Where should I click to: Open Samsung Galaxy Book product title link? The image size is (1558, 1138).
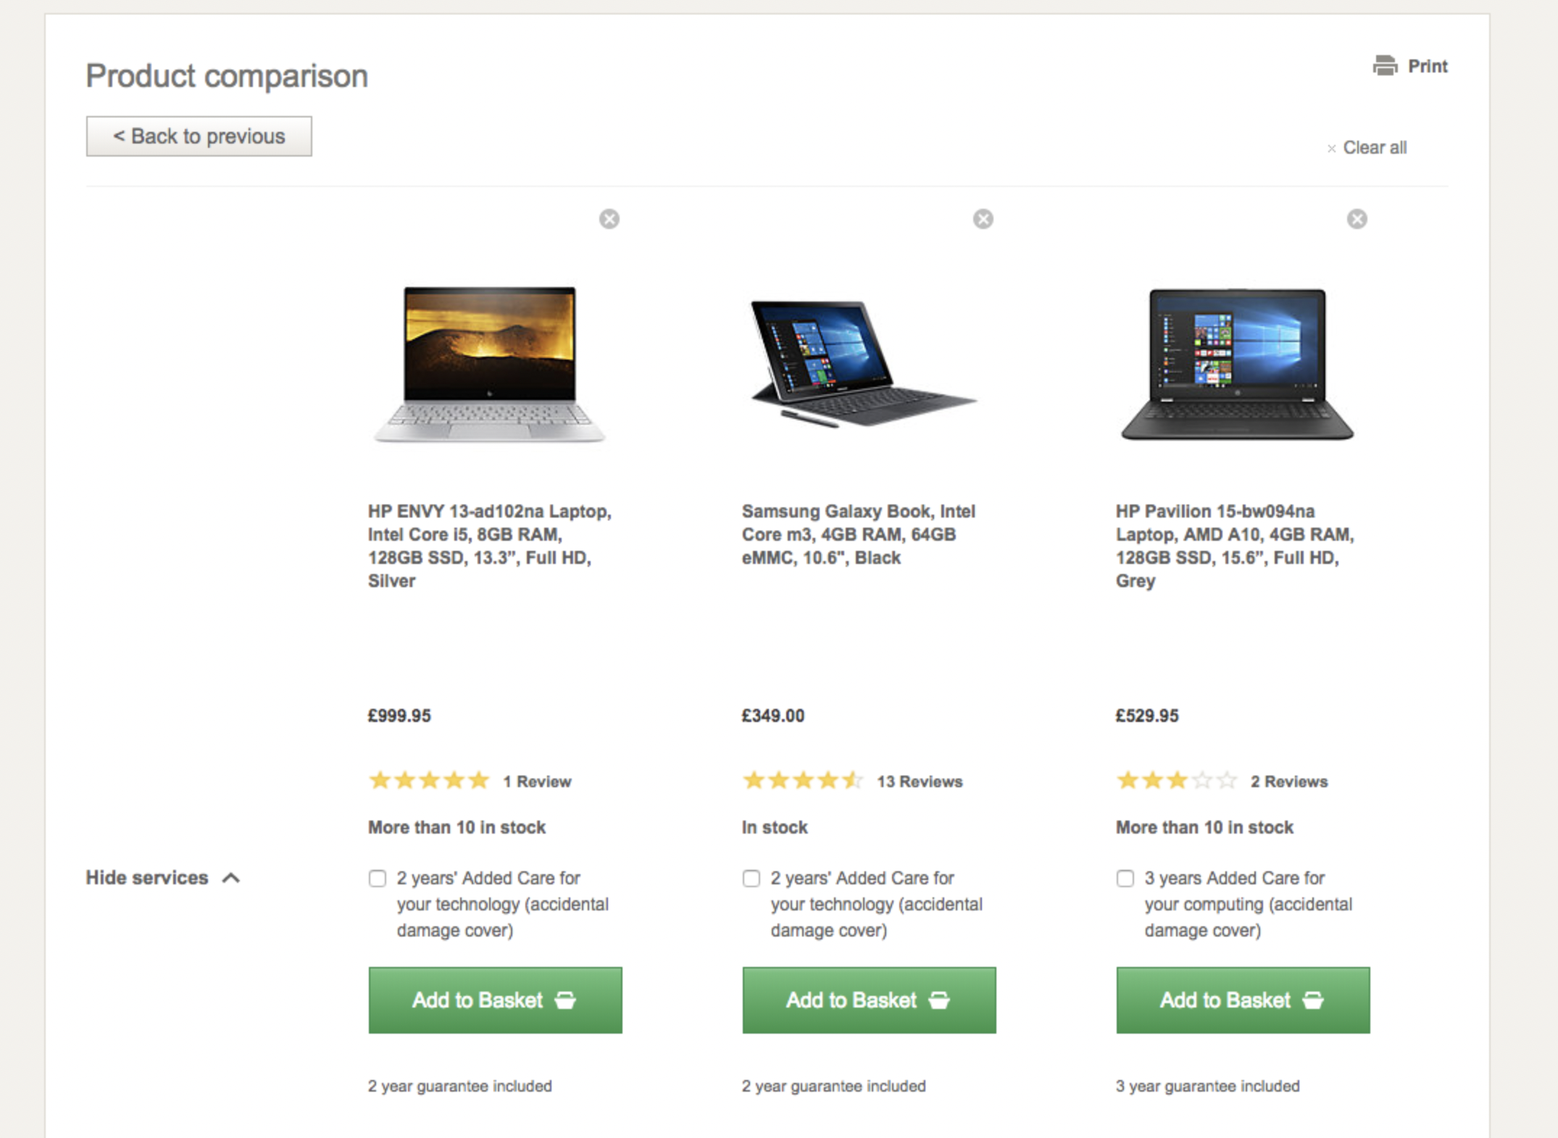pos(859,534)
